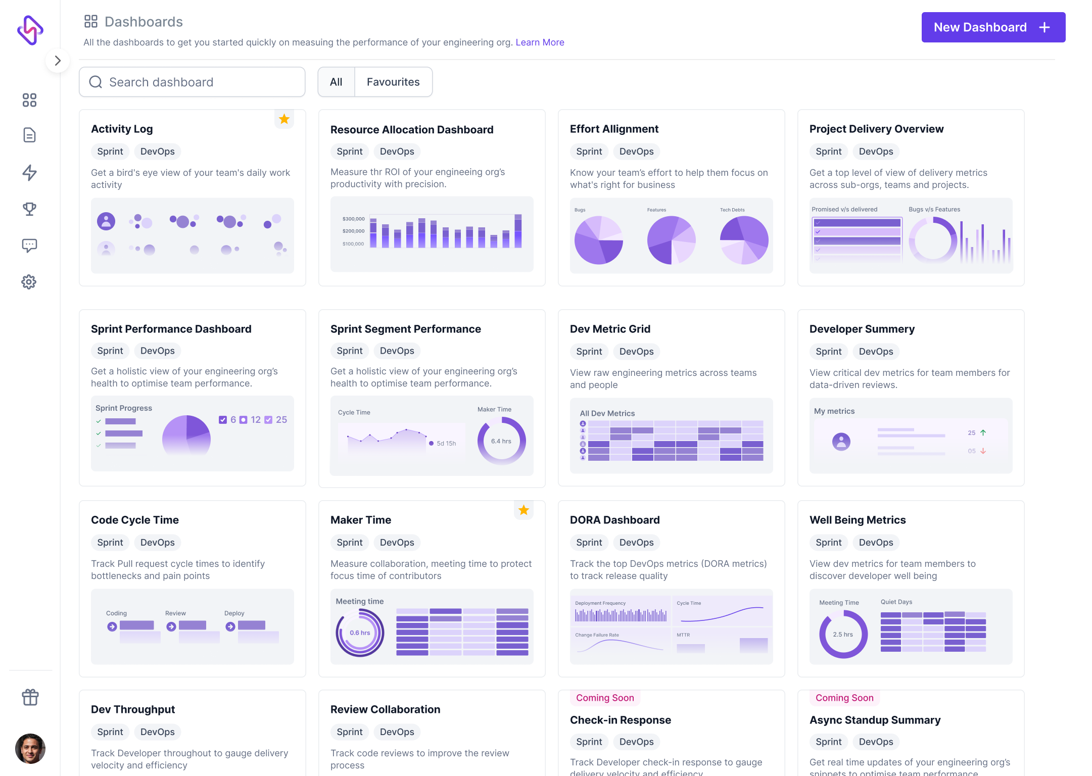Screen dimensions: 1092x776
Task: Toggle the Maker Time favourite star
Action: [524, 510]
